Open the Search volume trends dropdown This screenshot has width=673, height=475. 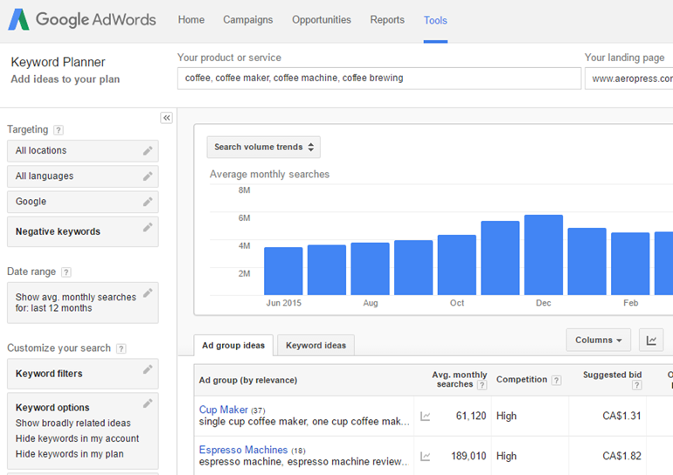(263, 147)
